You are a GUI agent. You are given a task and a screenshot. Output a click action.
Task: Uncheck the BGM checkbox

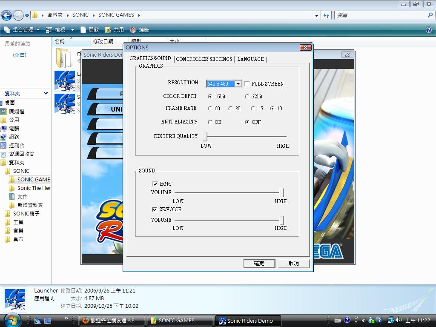point(155,184)
